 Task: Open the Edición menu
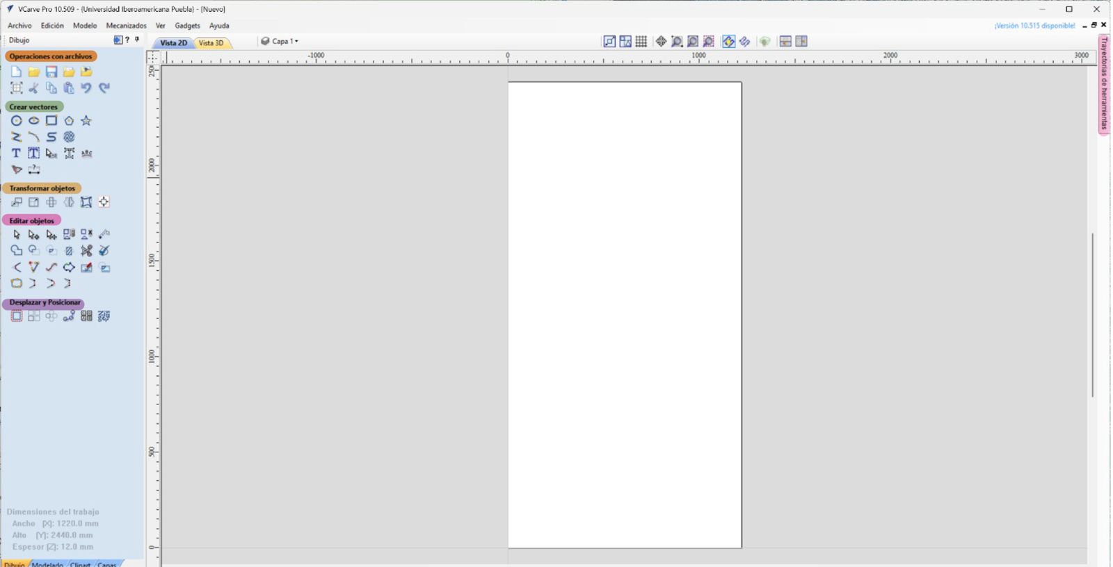[52, 26]
